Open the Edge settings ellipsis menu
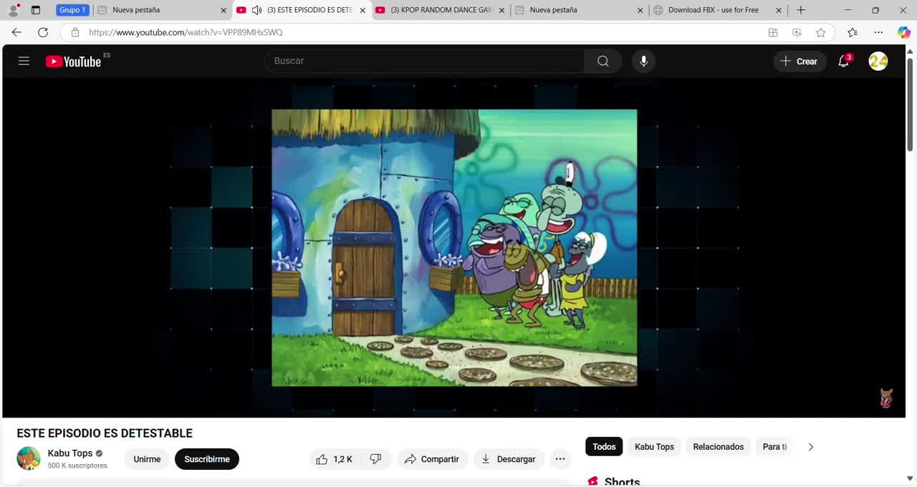The image size is (917, 487). click(x=878, y=32)
